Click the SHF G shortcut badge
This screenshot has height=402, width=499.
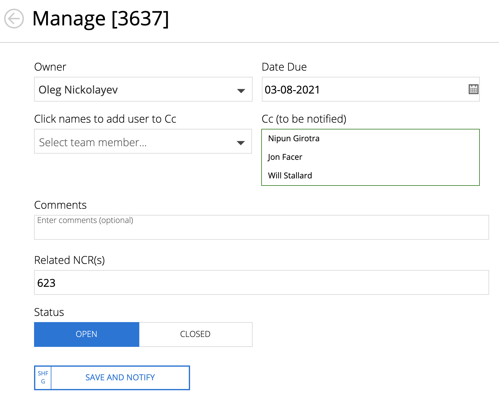pyautogui.click(x=43, y=378)
